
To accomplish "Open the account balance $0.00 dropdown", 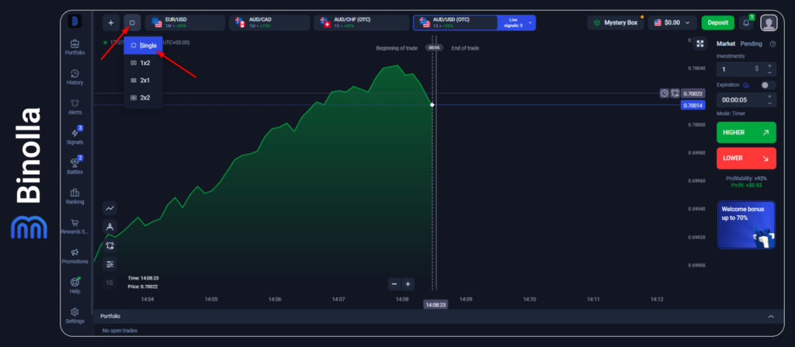I will pos(672,23).
